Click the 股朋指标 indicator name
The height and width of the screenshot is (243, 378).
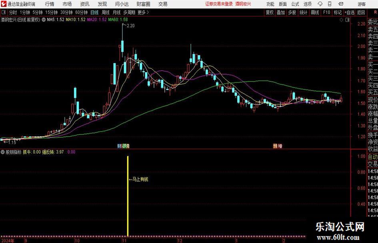click(14, 152)
